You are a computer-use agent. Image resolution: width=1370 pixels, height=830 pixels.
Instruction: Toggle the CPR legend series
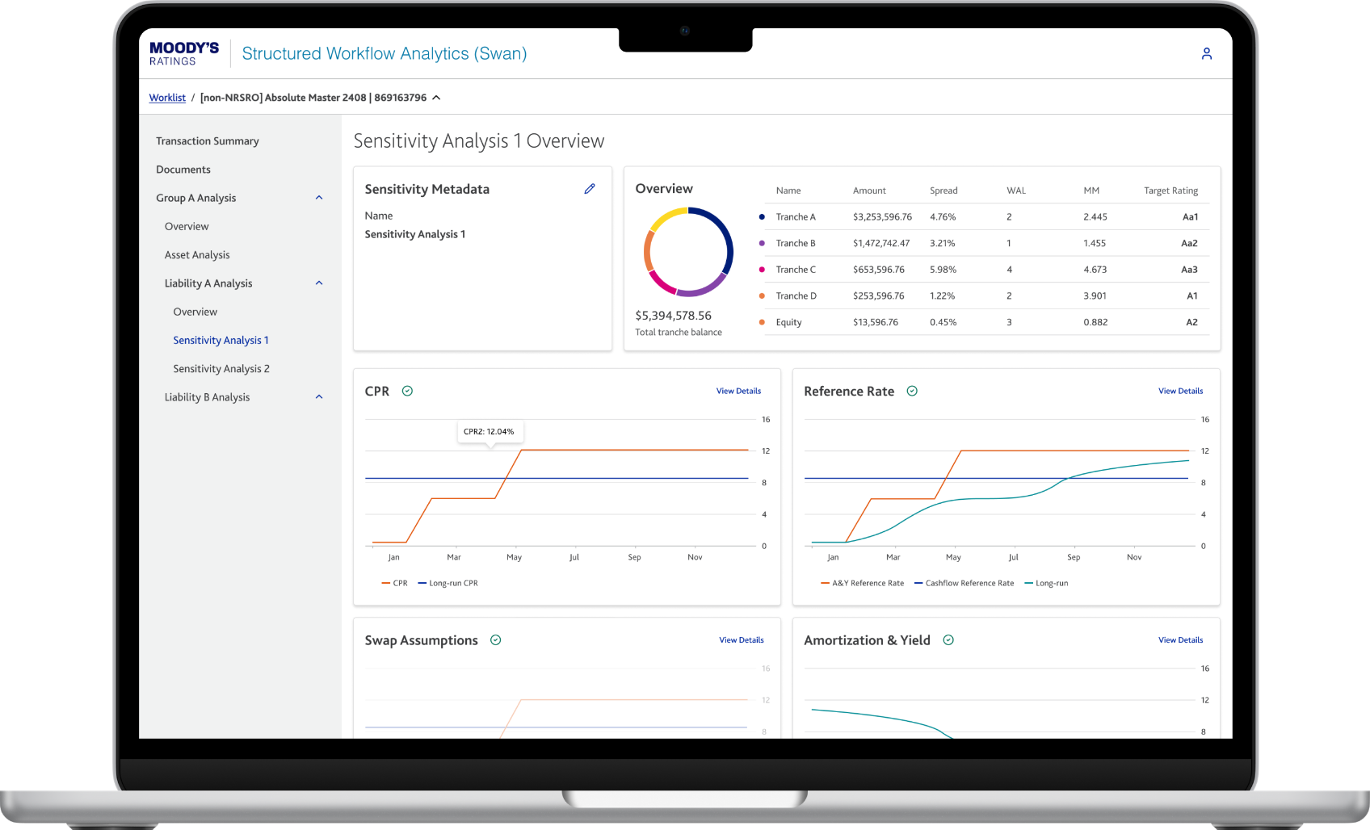(x=395, y=583)
